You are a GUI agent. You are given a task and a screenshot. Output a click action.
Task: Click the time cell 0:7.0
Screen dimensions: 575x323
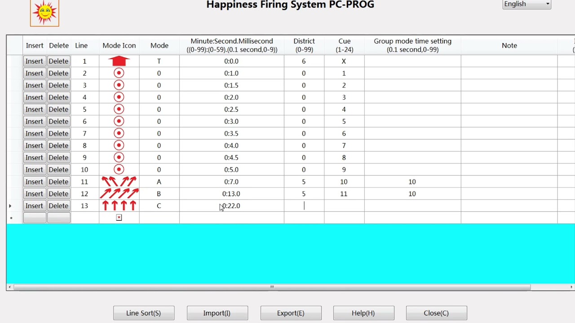point(232,182)
